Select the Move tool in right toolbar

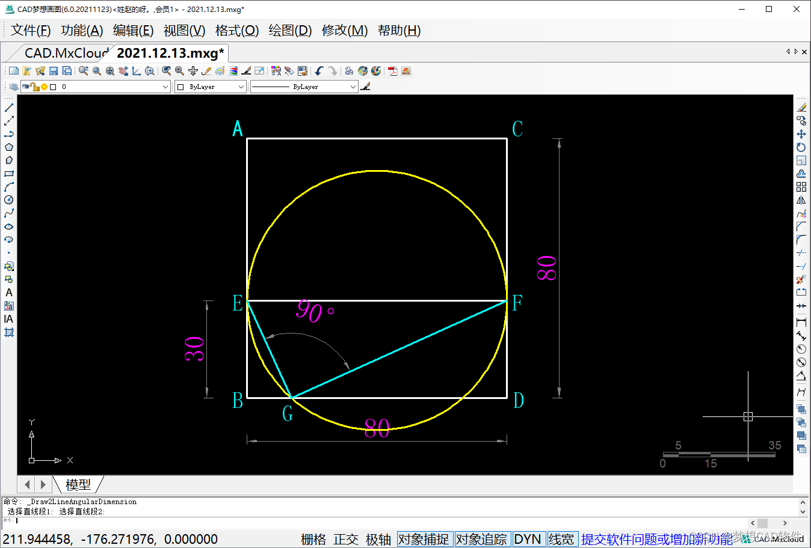click(801, 134)
